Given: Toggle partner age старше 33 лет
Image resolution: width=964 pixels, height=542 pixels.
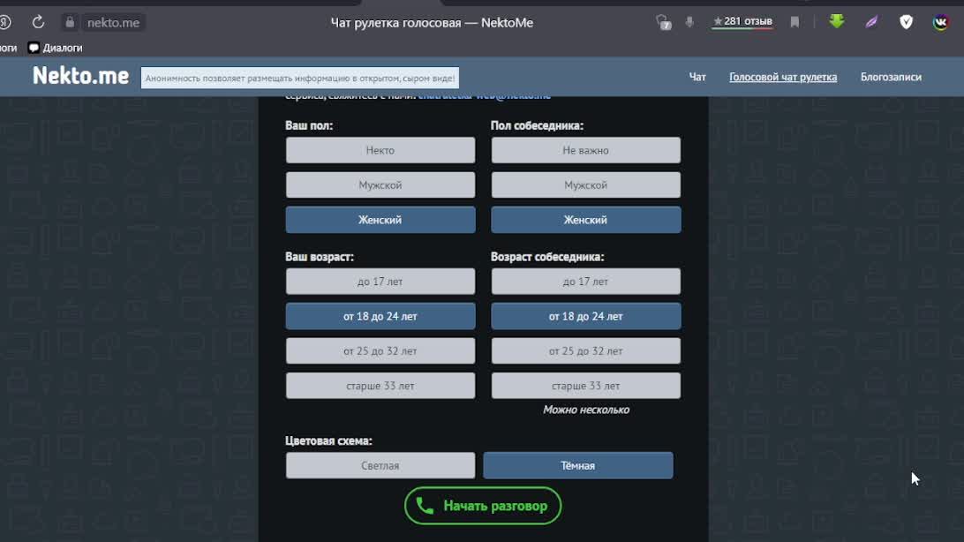Looking at the screenshot, I should pos(585,386).
